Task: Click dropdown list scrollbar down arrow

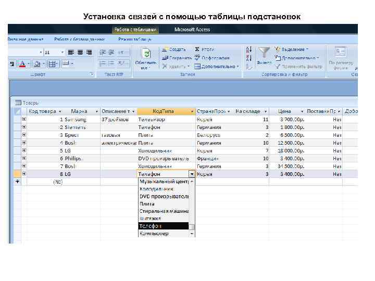Action: pos(192,234)
